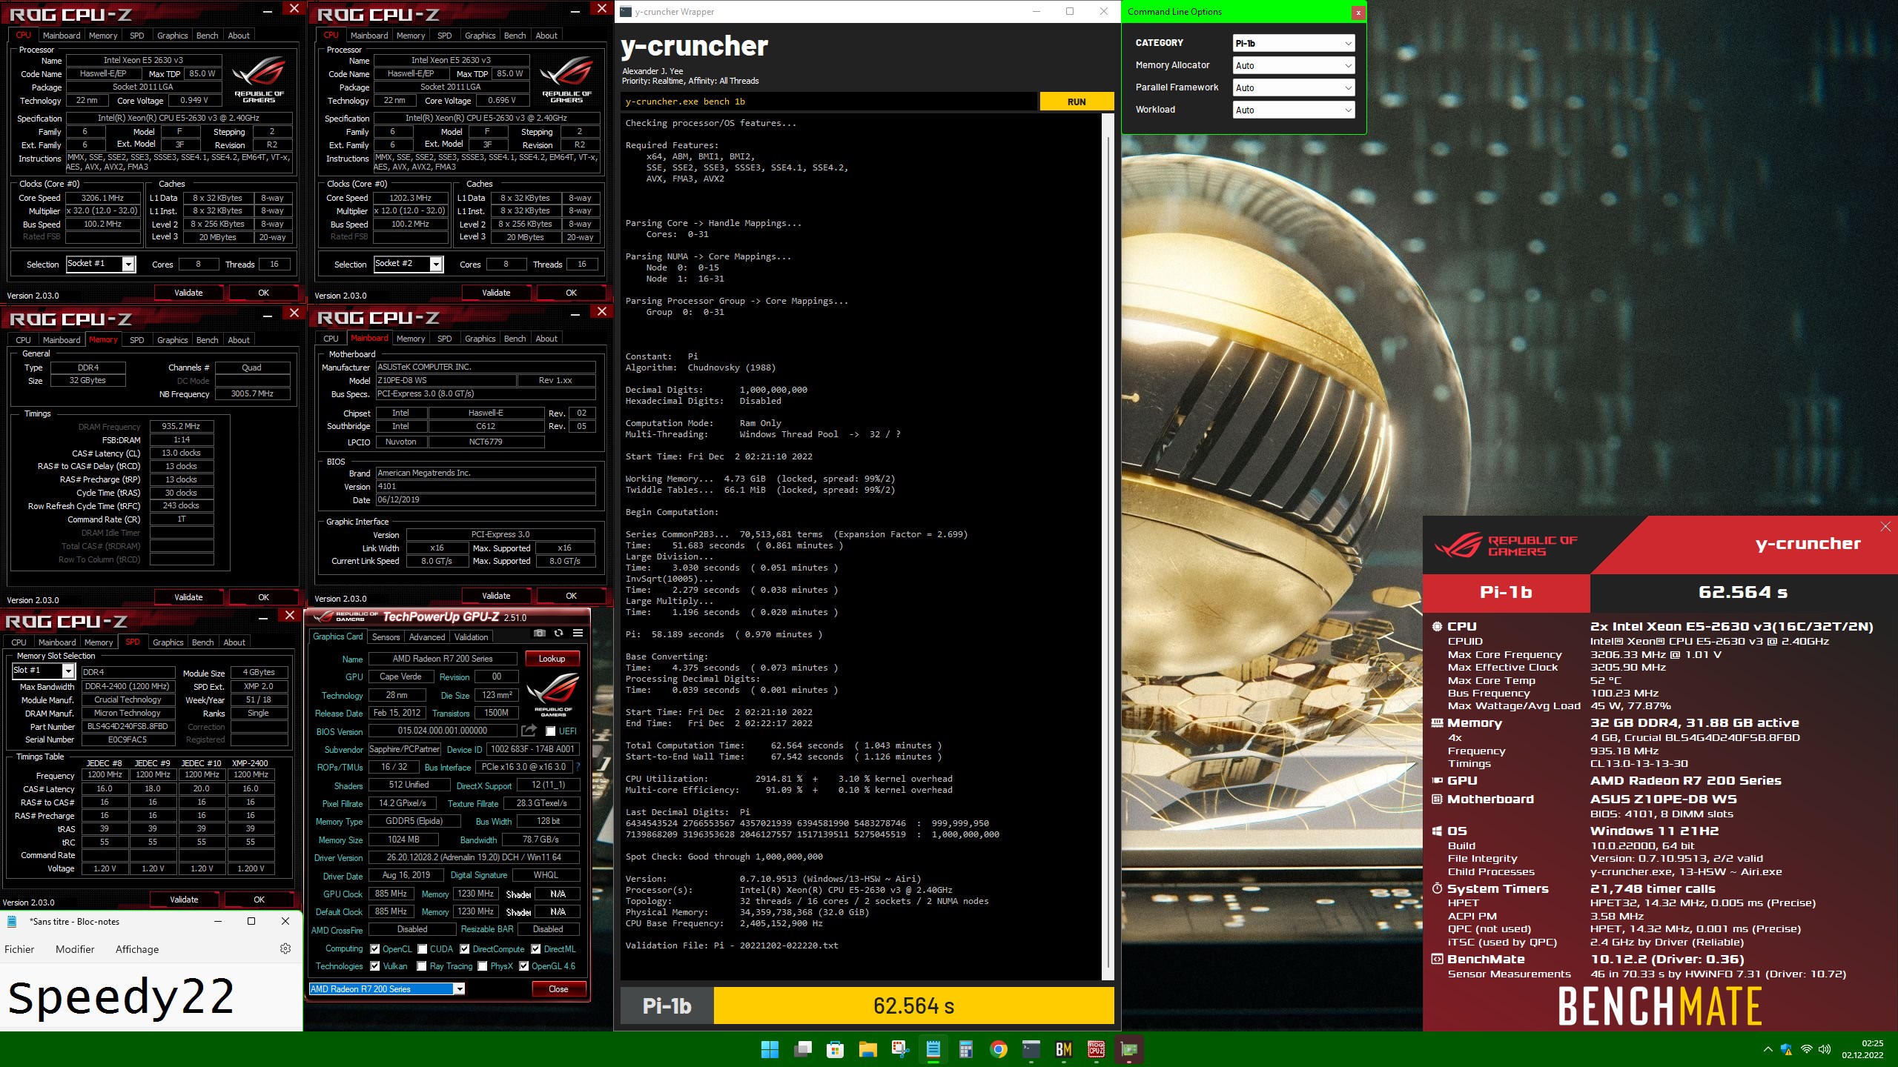
Task: Toggle the UEFI checkbox in GPU-Z
Action: pyautogui.click(x=551, y=731)
